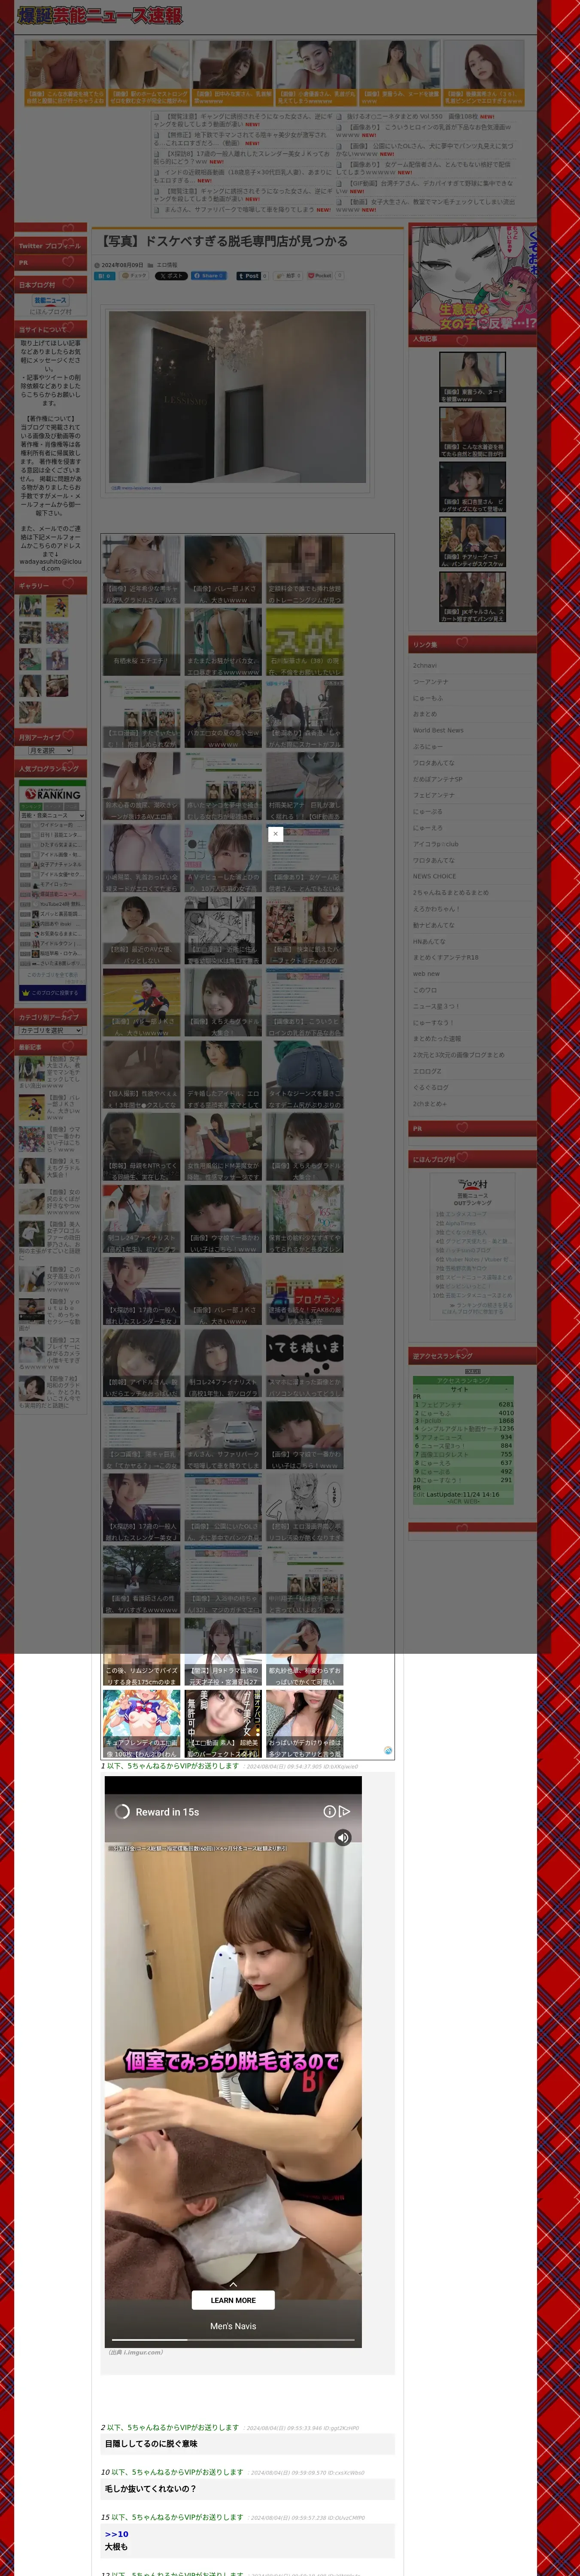Click the Twitter プロフィール sidebar header
Viewport: 580px width, 2576px height.
[51, 245]
